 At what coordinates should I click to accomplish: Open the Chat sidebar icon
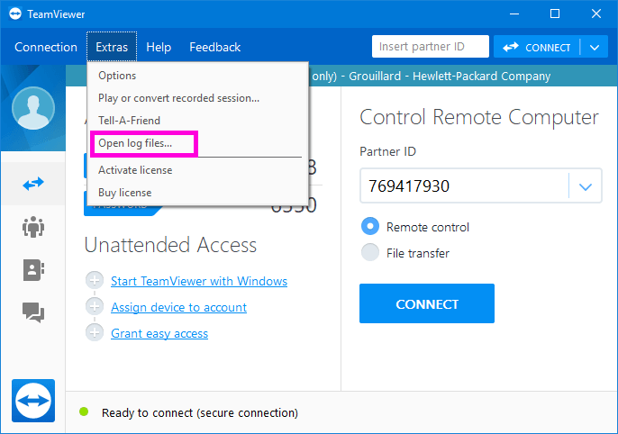point(33,312)
